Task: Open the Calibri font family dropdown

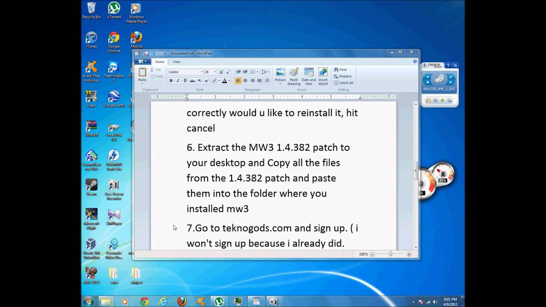Action: (202, 72)
